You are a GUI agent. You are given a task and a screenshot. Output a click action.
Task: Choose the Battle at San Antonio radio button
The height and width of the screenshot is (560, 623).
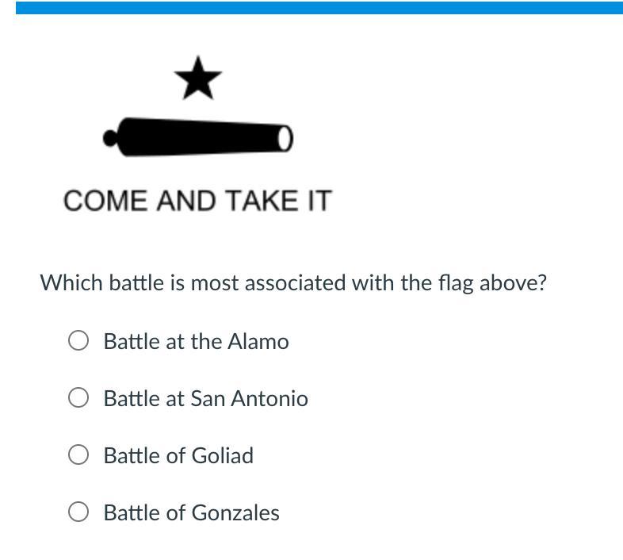click(x=78, y=397)
